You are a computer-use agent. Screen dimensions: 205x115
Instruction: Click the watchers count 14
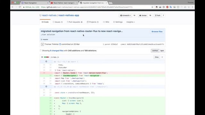pyautogui.click(x=134, y=15)
